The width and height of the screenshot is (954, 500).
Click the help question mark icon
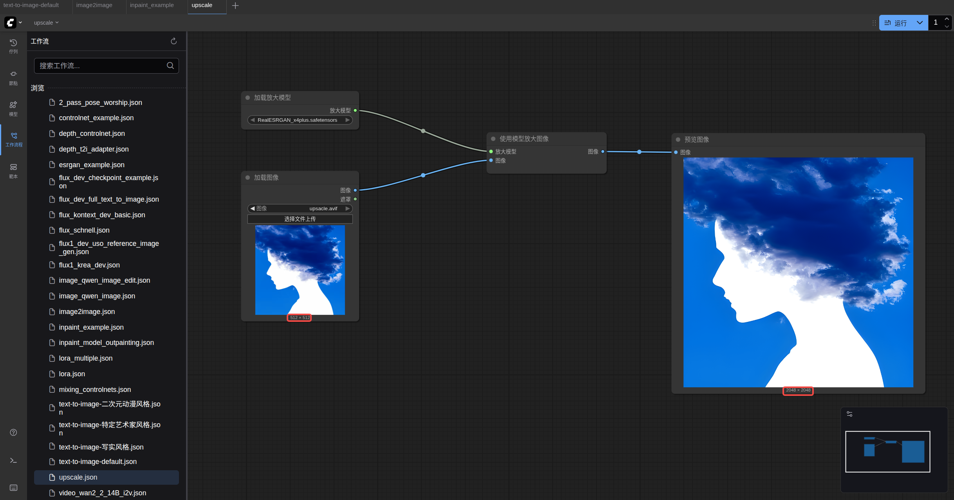point(13,432)
